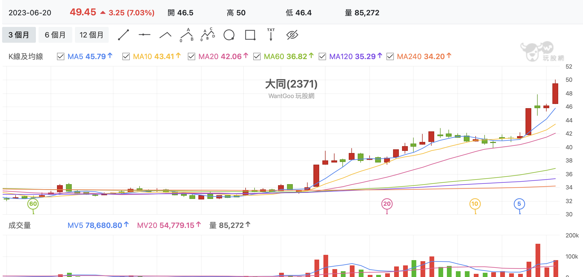The image size is (583, 277).
Task: Click the MA20 42.06 value label
Action: coord(223,56)
